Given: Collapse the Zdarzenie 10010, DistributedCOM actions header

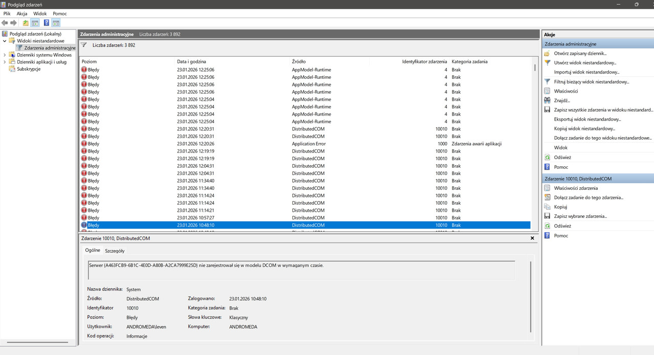Looking at the screenshot, I should coord(598,179).
